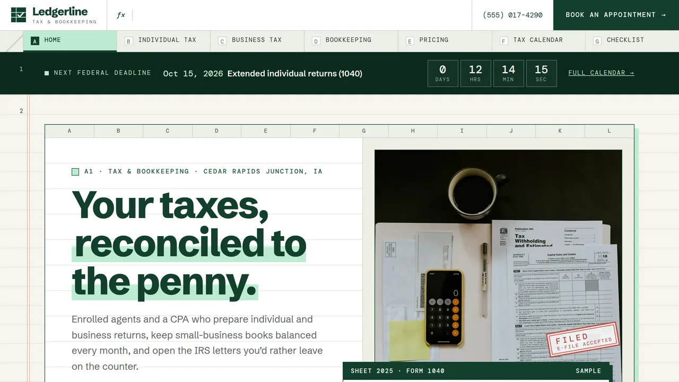Click the 'Sheet 2025 · Form 1040' label
The width and height of the screenshot is (679, 382).
398,371
